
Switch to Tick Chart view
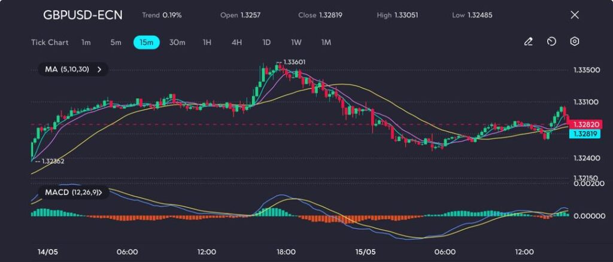50,42
